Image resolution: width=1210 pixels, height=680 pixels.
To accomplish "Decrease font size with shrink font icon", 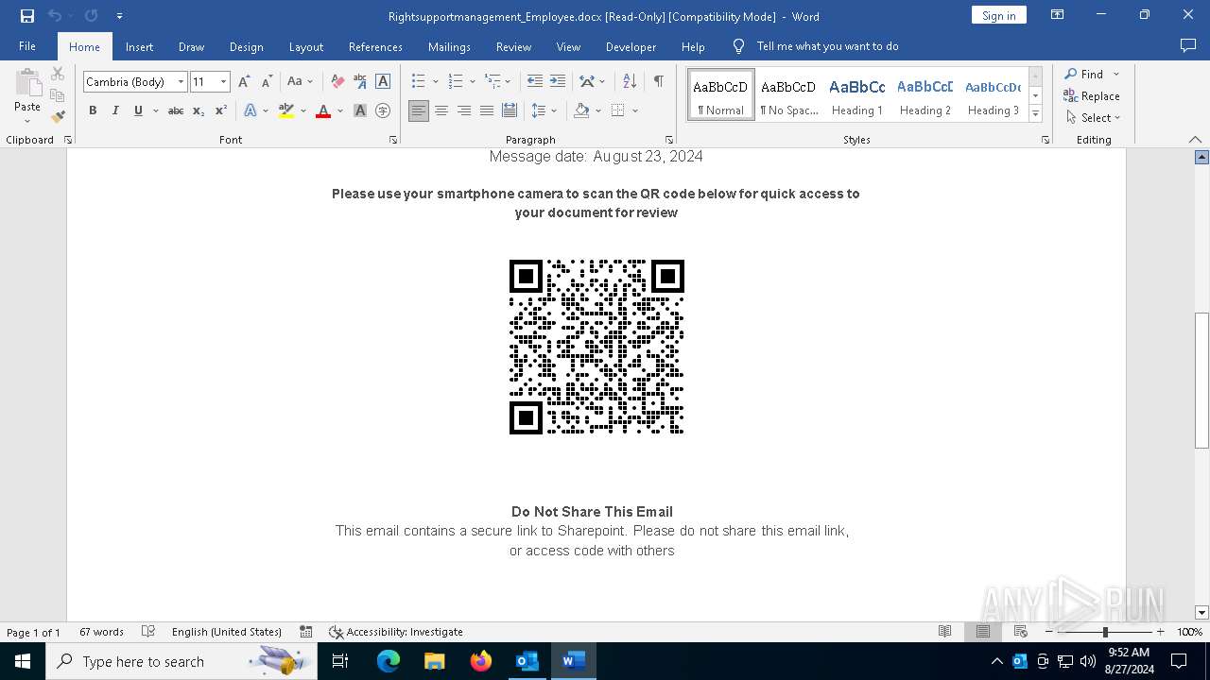I will (x=267, y=82).
